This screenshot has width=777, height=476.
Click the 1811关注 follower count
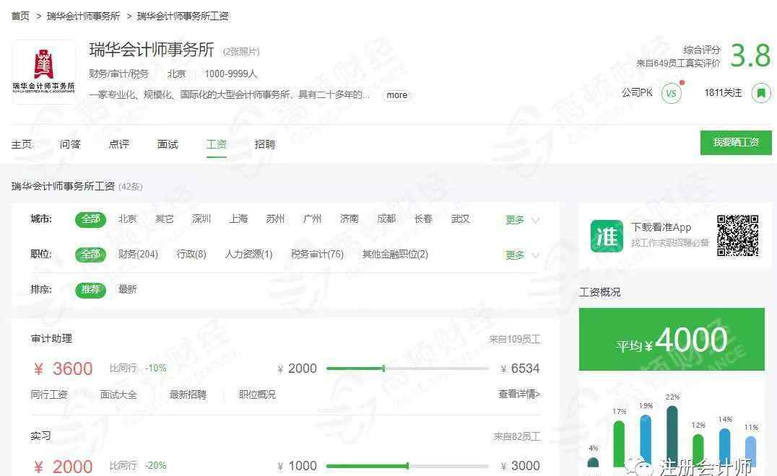723,93
